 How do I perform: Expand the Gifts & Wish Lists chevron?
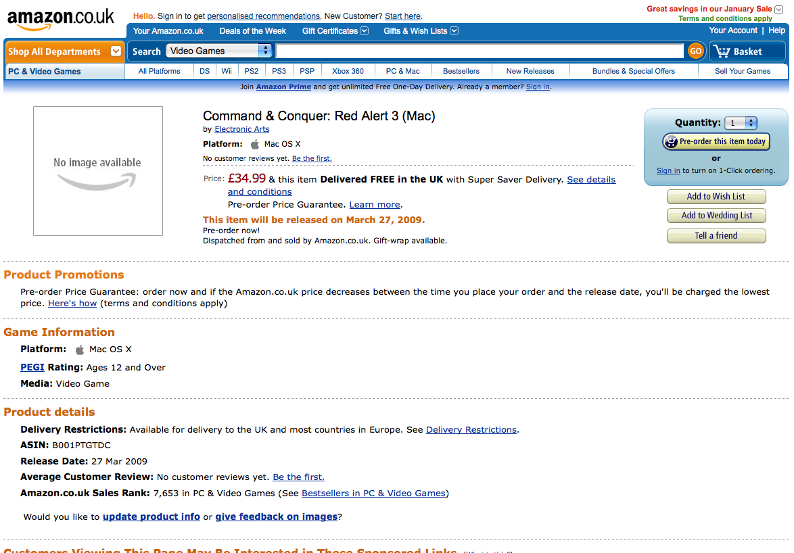pyautogui.click(x=454, y=31)
